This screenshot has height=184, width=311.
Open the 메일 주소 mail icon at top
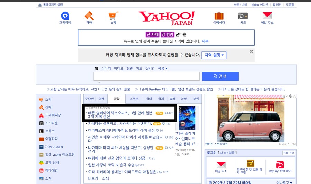click(x=267, y=16)
